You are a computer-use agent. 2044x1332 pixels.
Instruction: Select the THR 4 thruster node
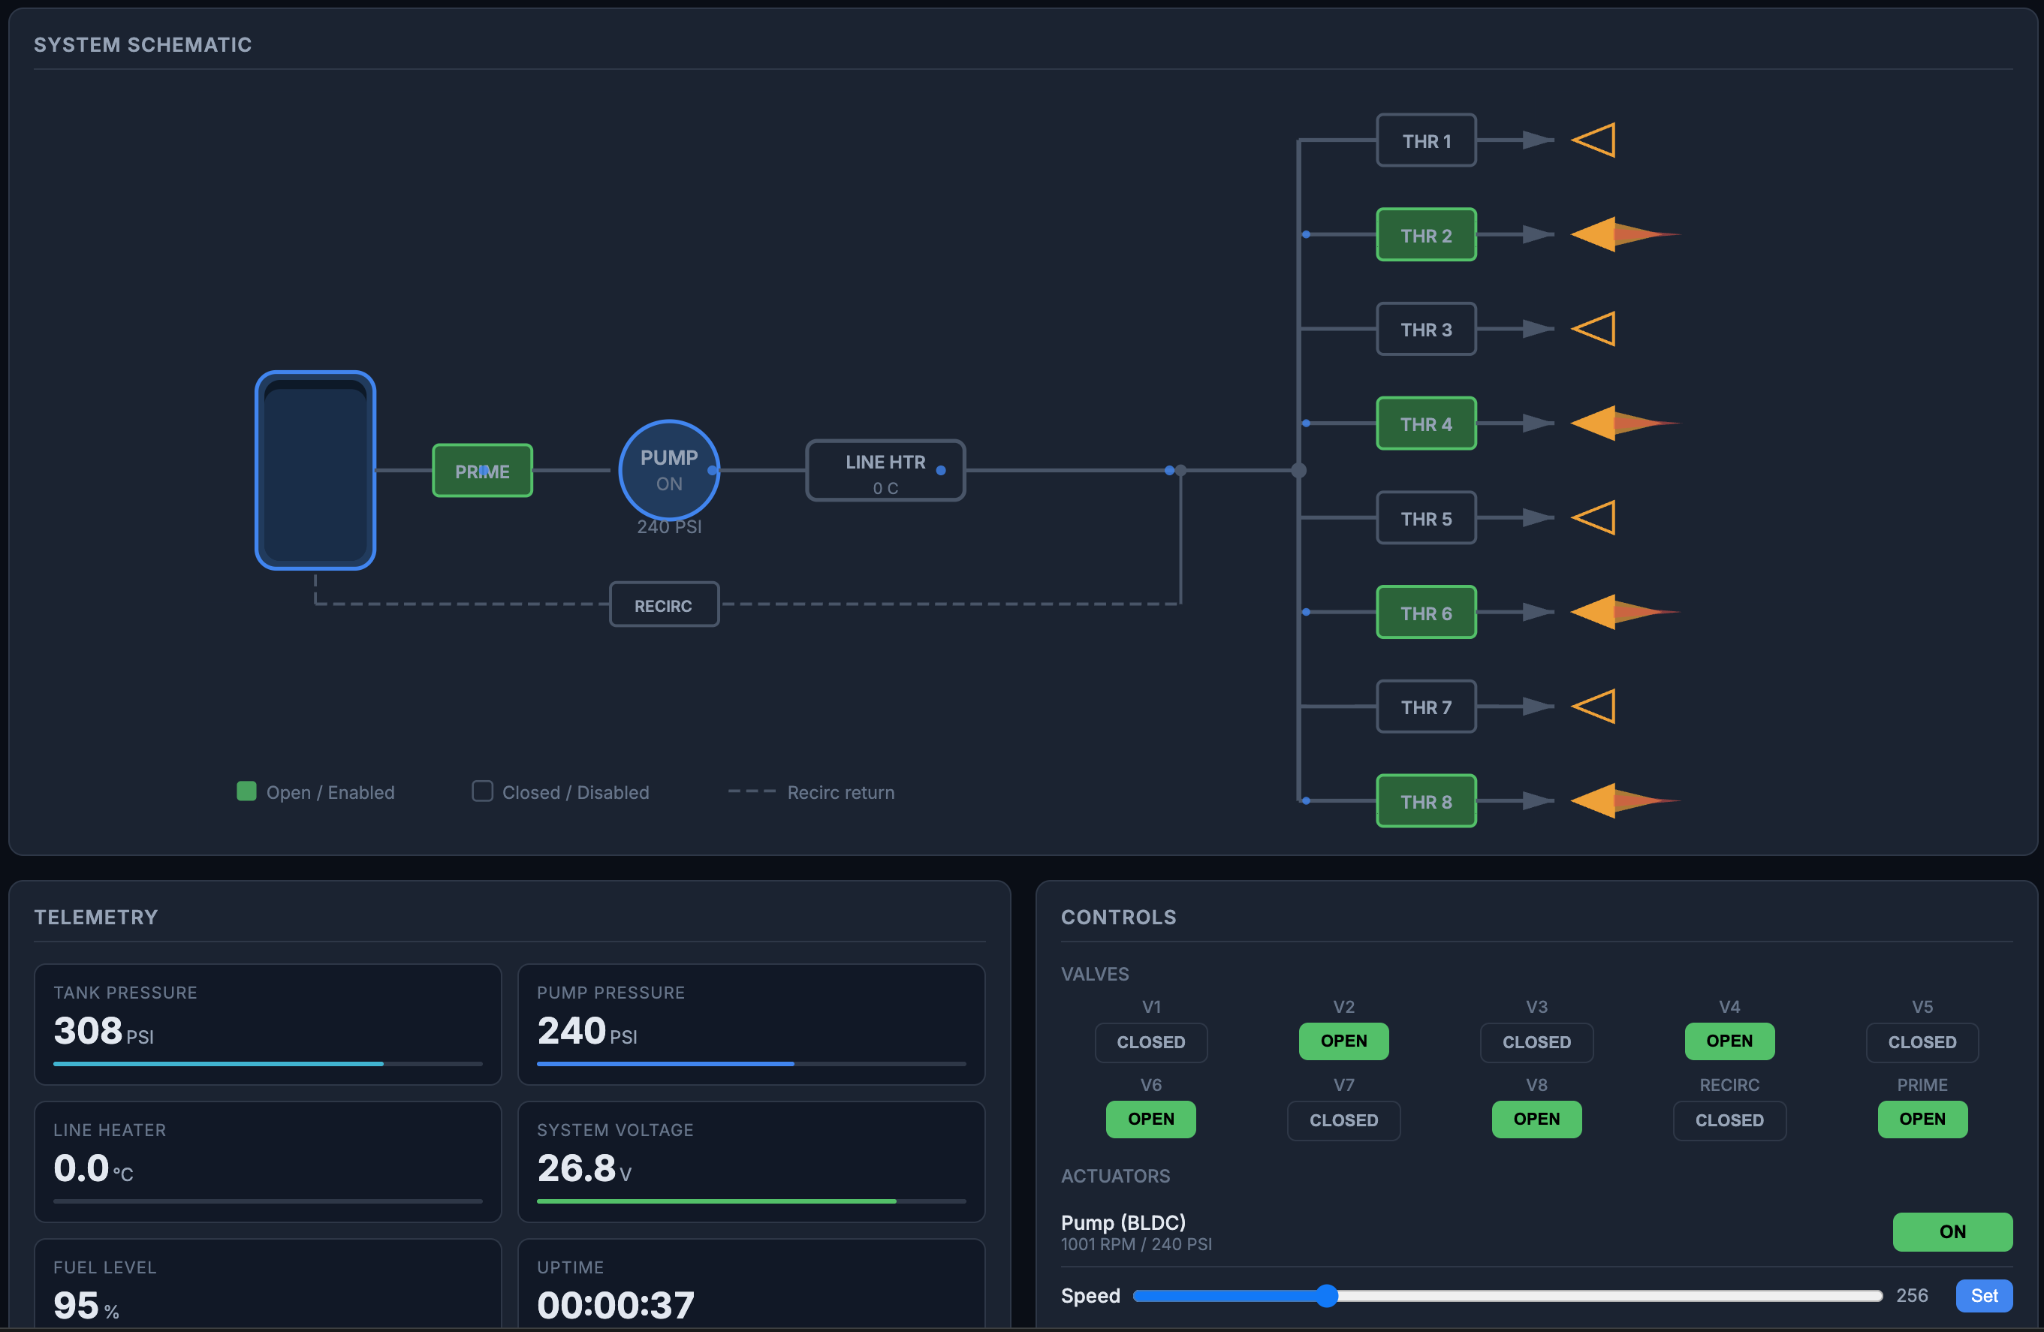pos(1426,423)
